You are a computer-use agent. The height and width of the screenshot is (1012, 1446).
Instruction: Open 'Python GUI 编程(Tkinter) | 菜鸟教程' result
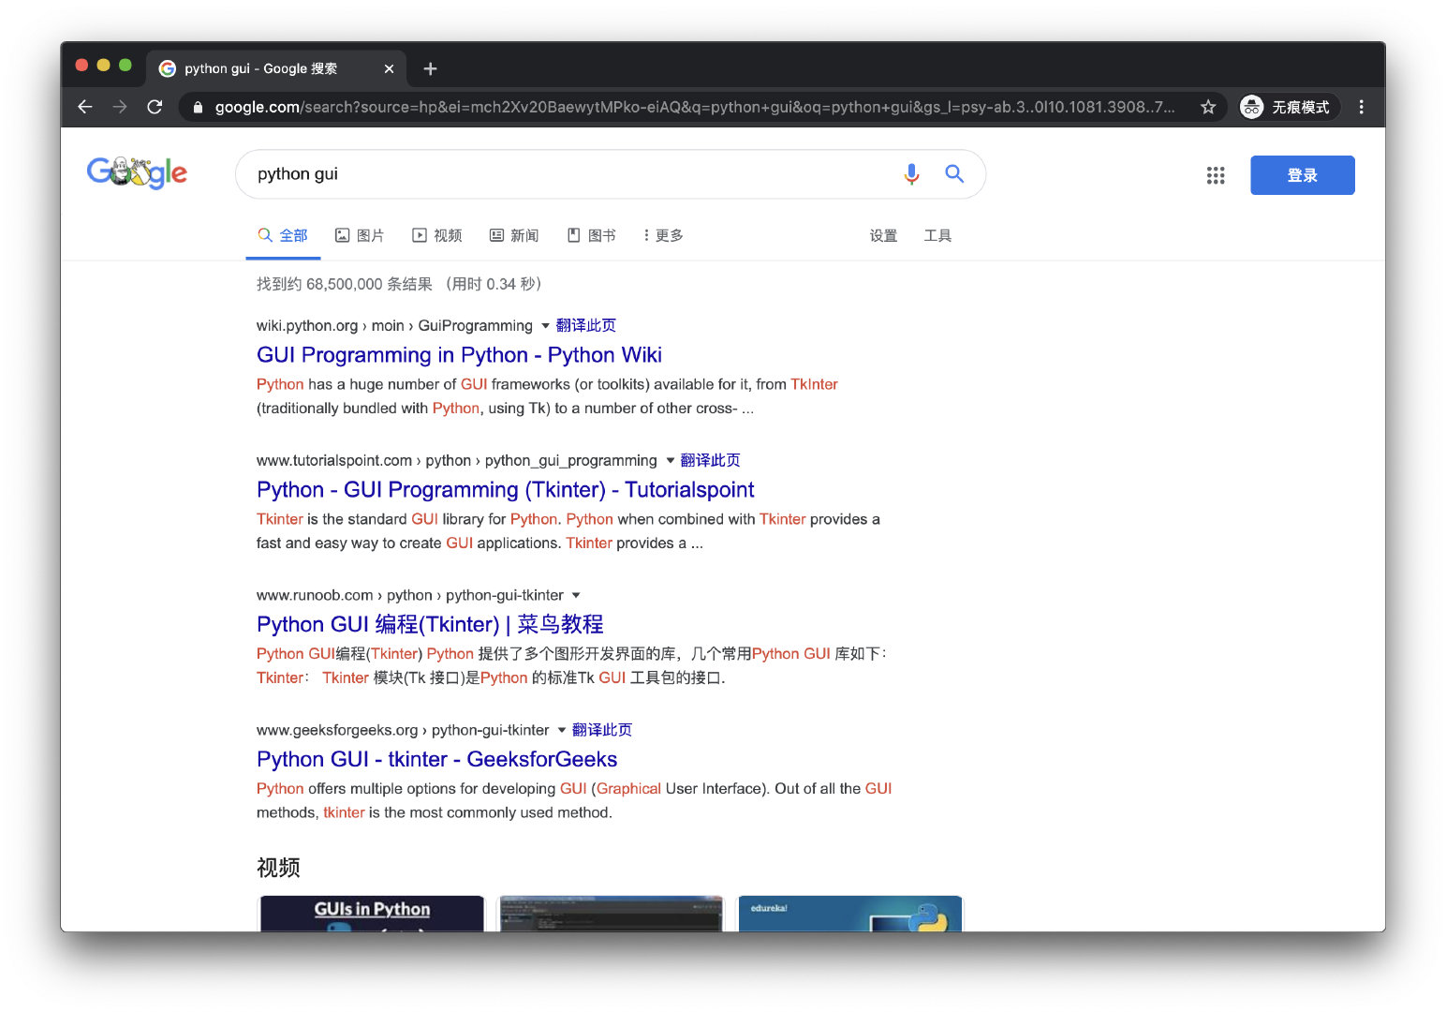tap(430, 624)
